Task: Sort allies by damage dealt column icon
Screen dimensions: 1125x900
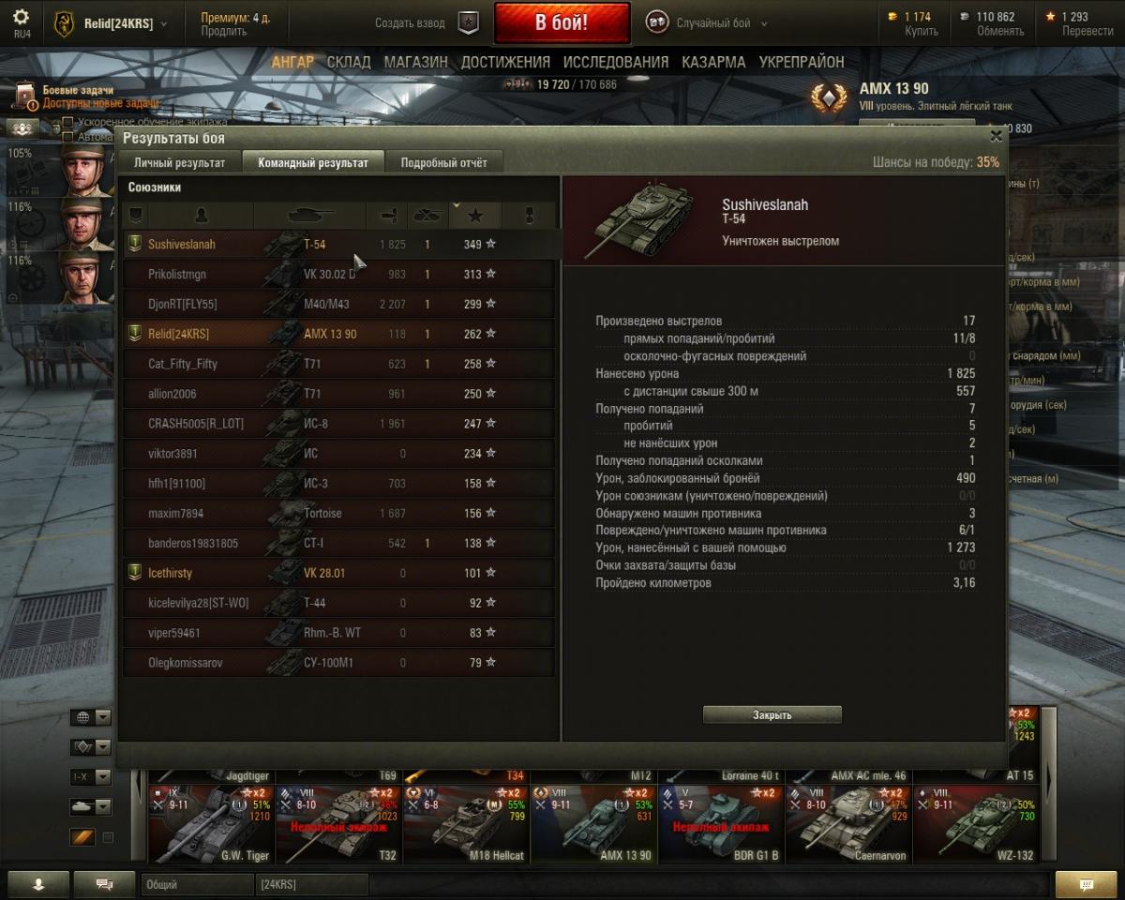Action: tap(386, 217)
